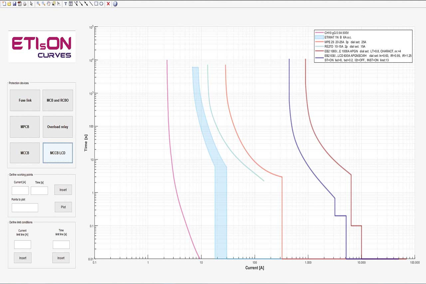Screen dimensions: 426x284
Task: Focus the Current [A] working point field
Action: pyautogui.click(x=20, y=191)
